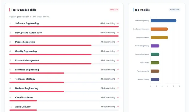Viewport: 189px width, 112px height.
Task: Click trend arrow icon in Product Management row
Action: (x=118, y=60)
